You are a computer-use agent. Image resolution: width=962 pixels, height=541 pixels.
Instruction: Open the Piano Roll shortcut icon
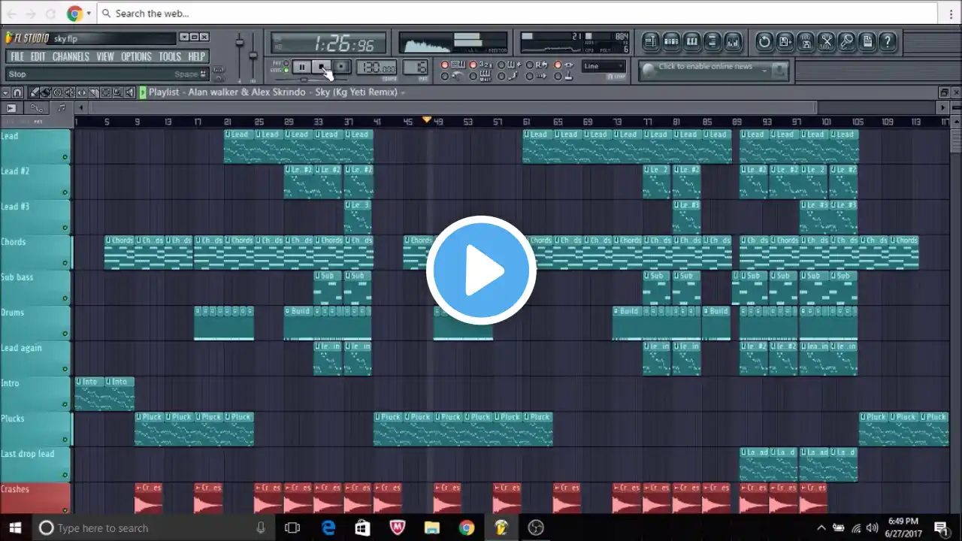pos(692,41)
